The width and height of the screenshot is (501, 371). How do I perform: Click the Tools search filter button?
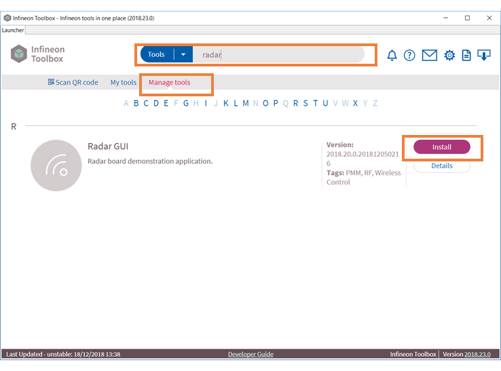(156, 54)
